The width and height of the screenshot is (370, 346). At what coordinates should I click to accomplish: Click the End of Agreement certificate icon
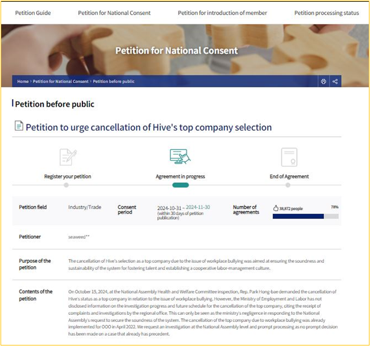point(289,157)
